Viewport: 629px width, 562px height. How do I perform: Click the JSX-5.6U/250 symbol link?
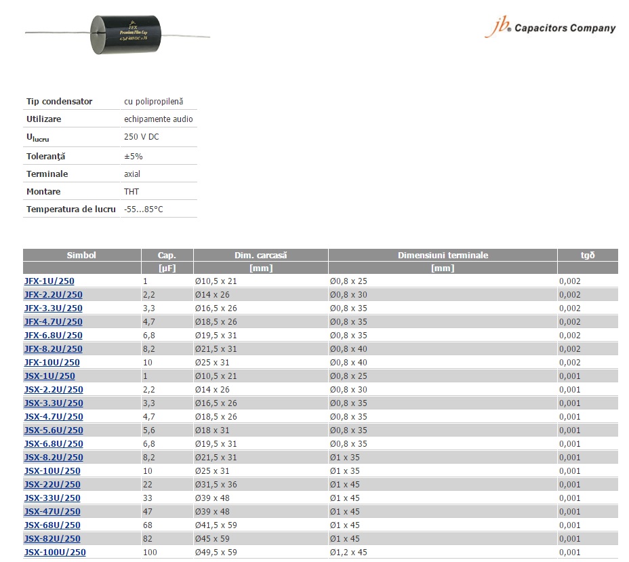pyautogui.click(x=54, y=430)
